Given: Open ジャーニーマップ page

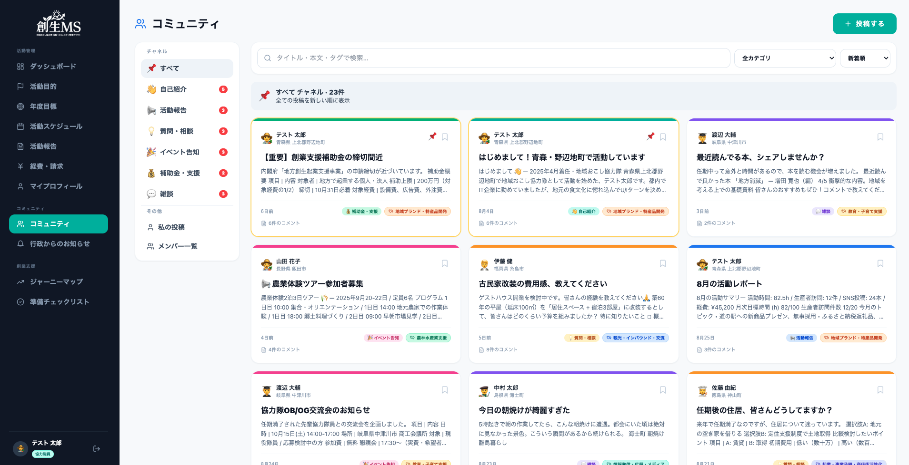Looking at the screenshot, I should (59, 282).
